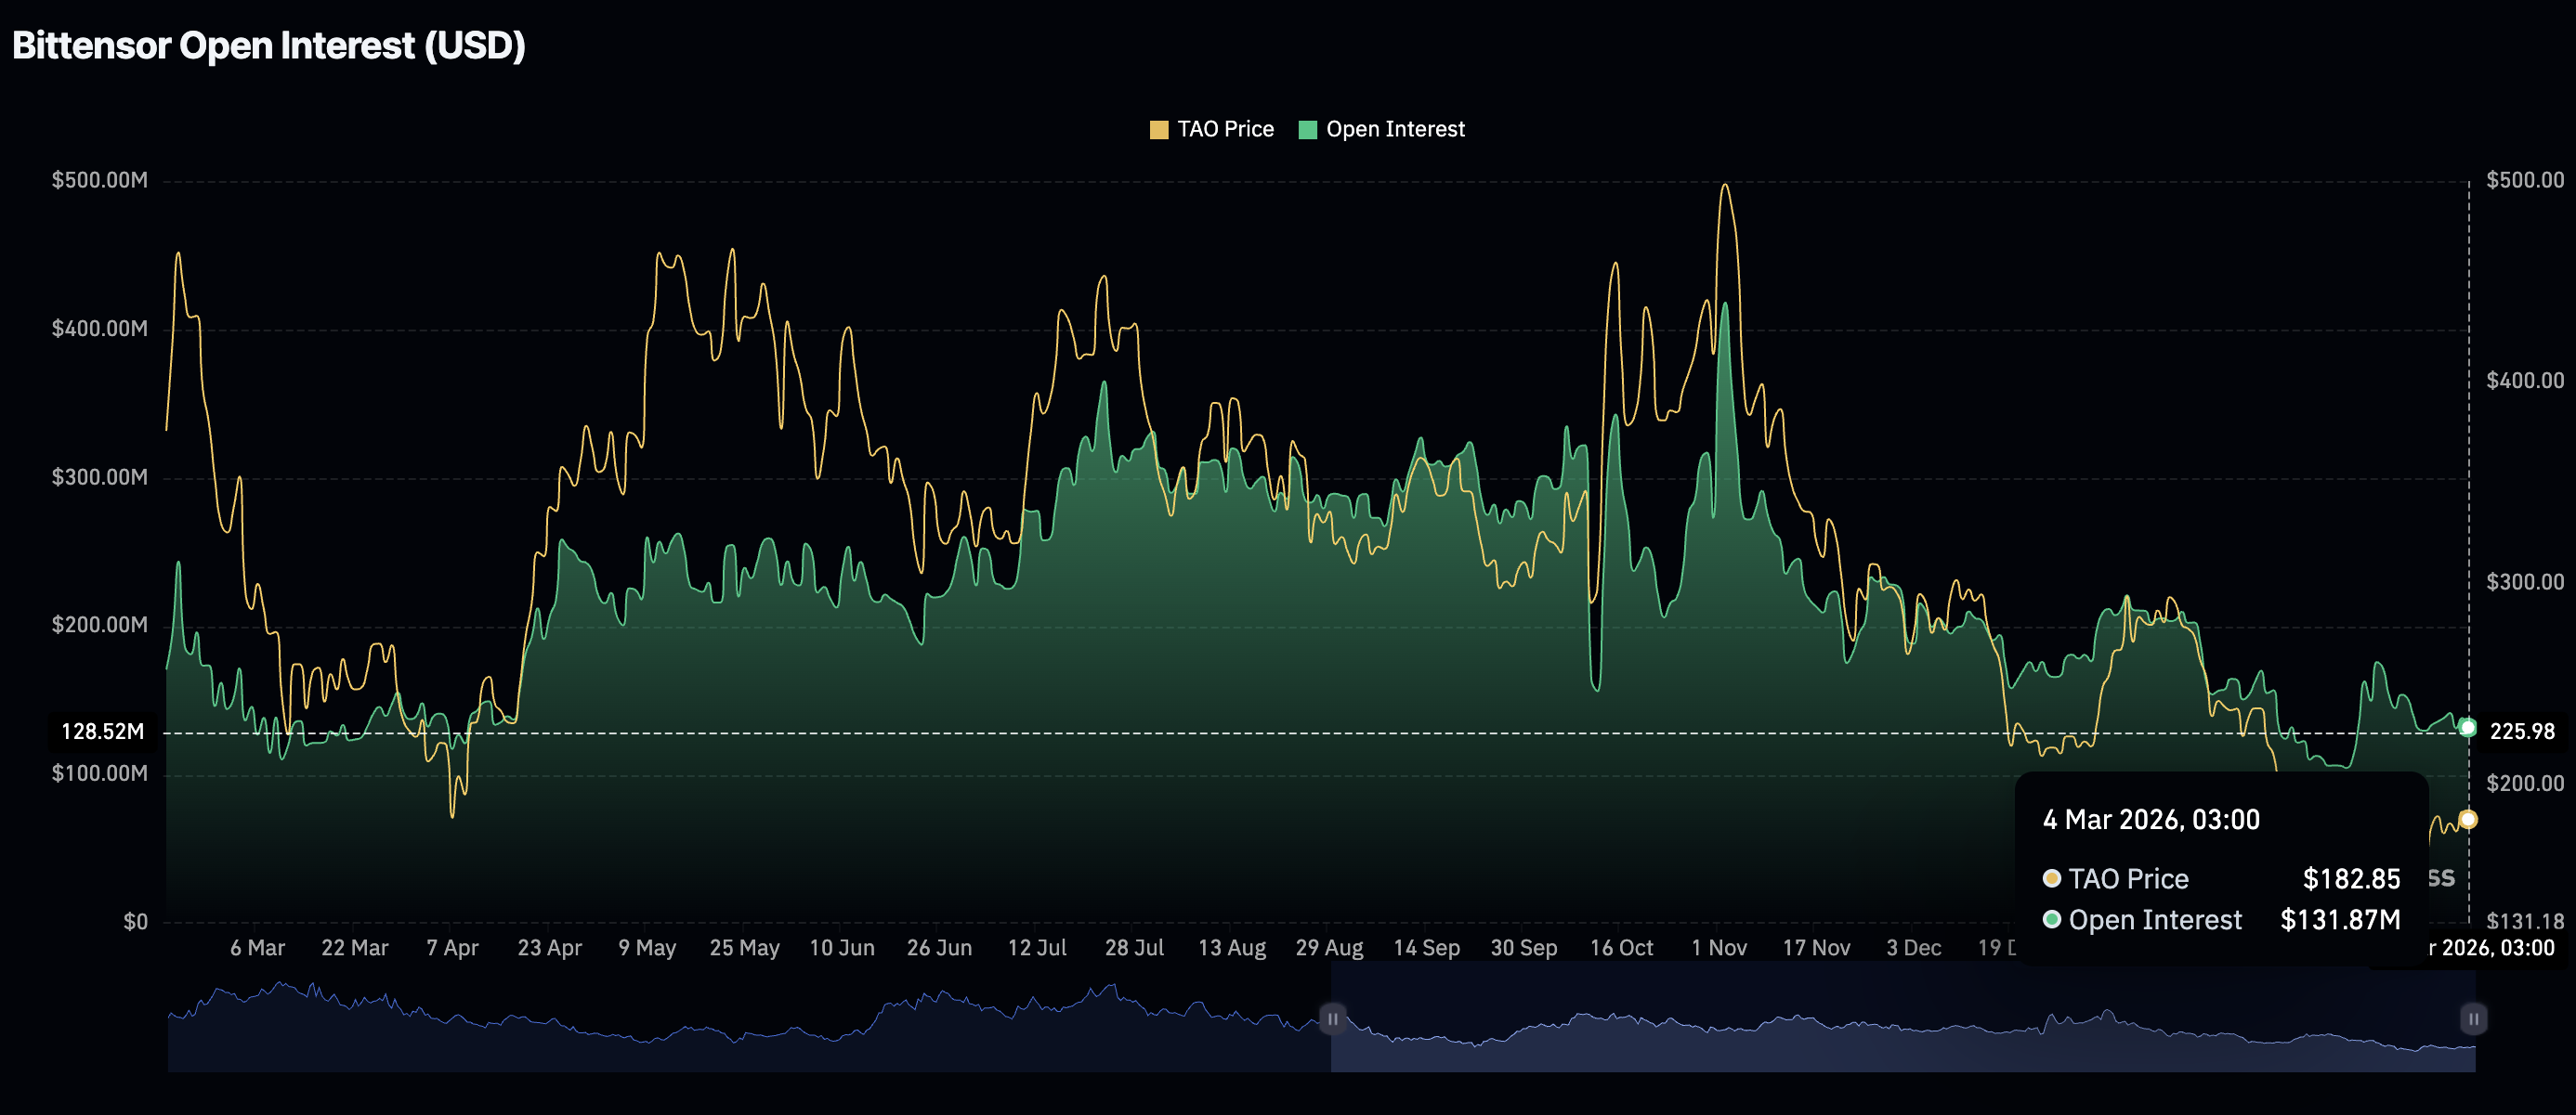
Task: Click TAO Price dot in the tooltip
Action: 2052,879
